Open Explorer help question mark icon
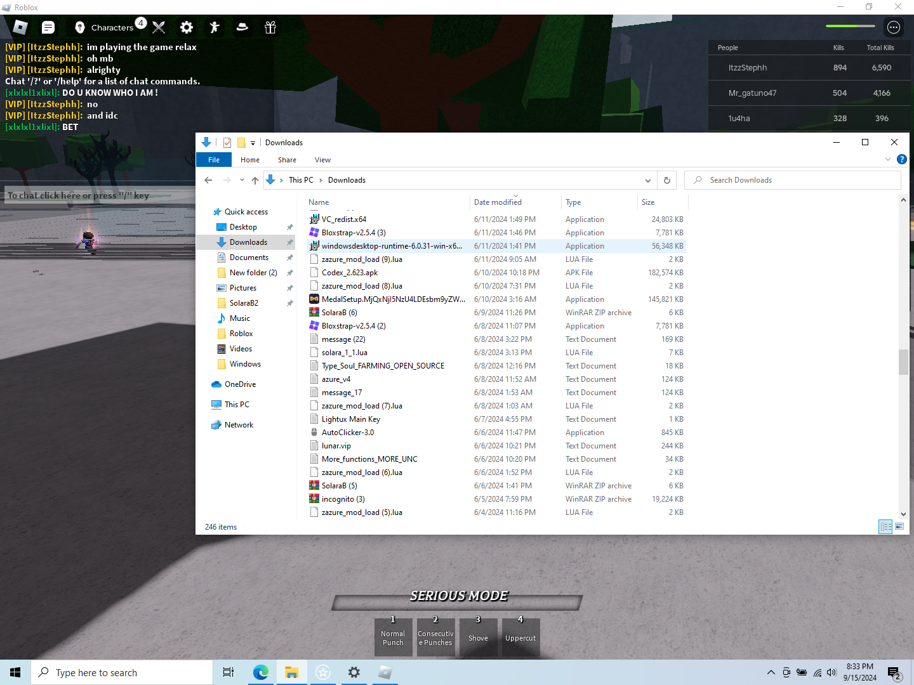 902,159
